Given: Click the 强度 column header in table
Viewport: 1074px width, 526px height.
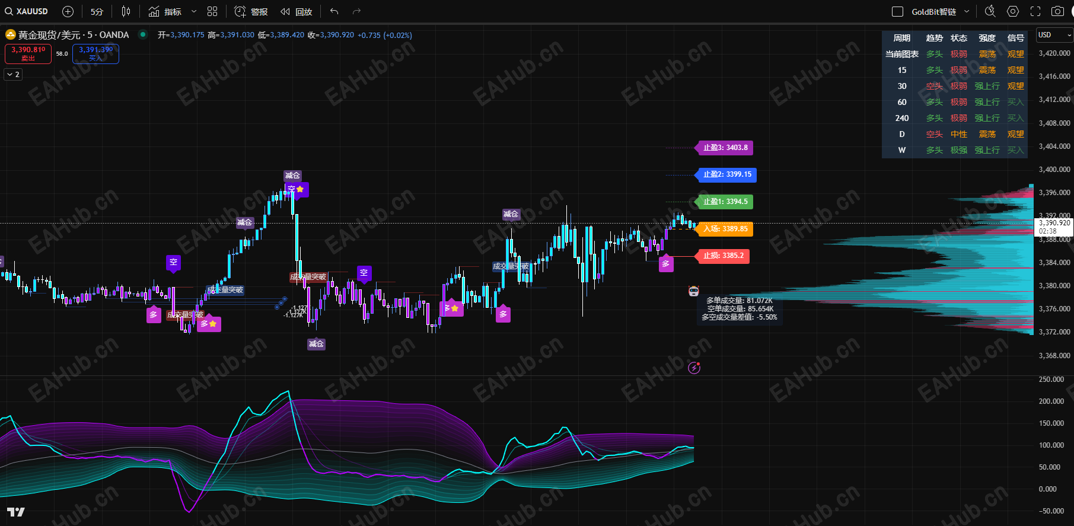Looking at the screenshot, I should click(x=987, y=38).
